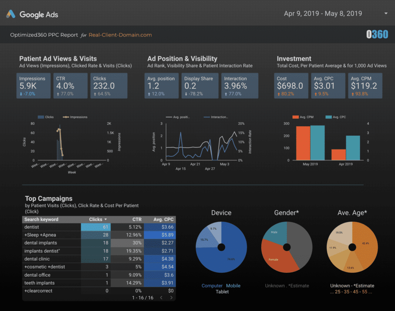395x311 pixels.
Task: Click the 'teeth implants' keyword row
Action: 99,283
